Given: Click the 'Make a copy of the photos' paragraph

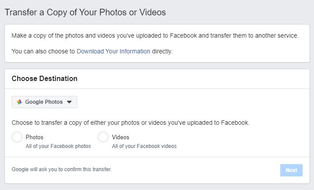Looking at the screenshot, I should [155, 35].
